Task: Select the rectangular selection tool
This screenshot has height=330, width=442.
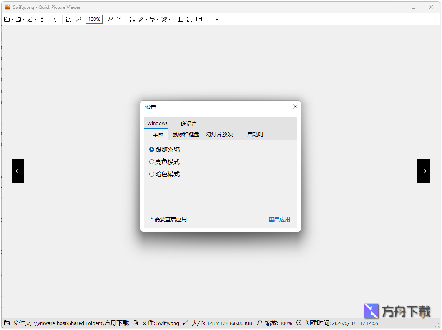Action: coord(133,19)
